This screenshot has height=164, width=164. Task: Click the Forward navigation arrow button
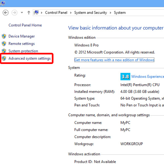coord(14,13)
